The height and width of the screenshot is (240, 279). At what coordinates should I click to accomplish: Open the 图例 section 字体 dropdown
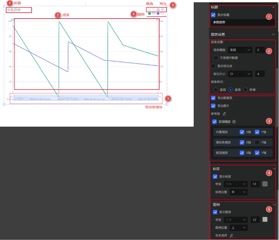click(236, 220)
